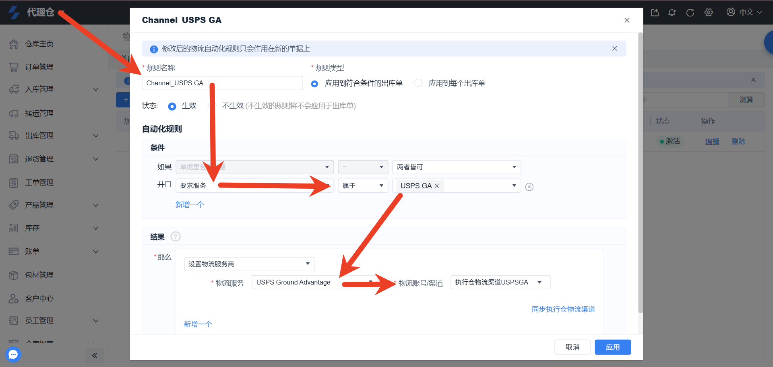
Task: Click the help question mark next to 结果
Action: point(176,237)
